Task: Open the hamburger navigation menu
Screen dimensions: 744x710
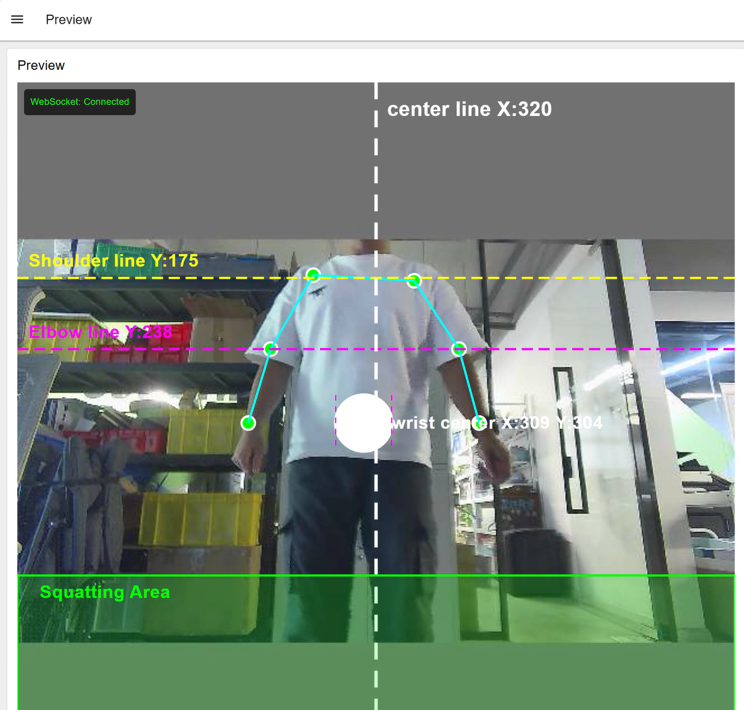Action: click(x=17, y=20)
